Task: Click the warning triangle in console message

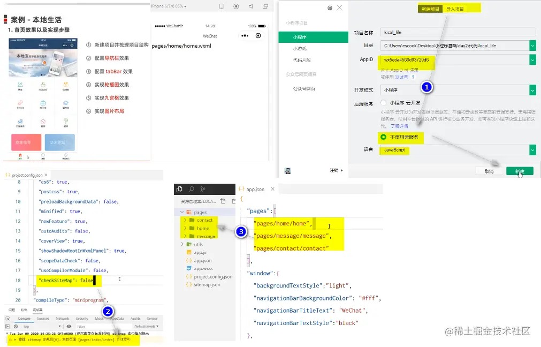Action: pos(10,340)
